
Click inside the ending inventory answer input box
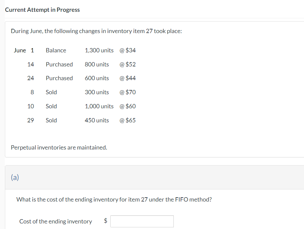tap(142, 221)
